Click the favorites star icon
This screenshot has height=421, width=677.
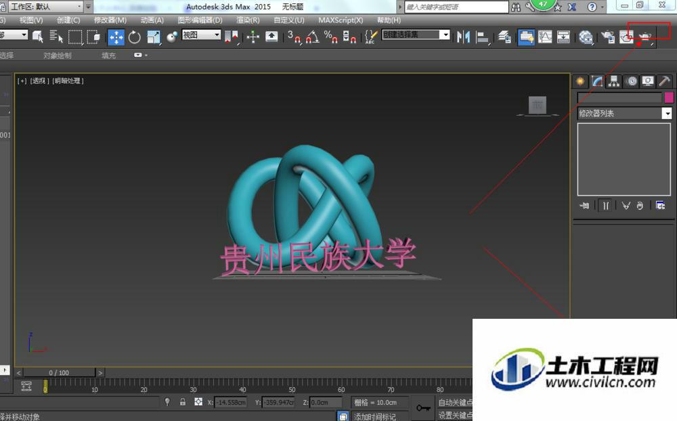click(x=558, y=7)
